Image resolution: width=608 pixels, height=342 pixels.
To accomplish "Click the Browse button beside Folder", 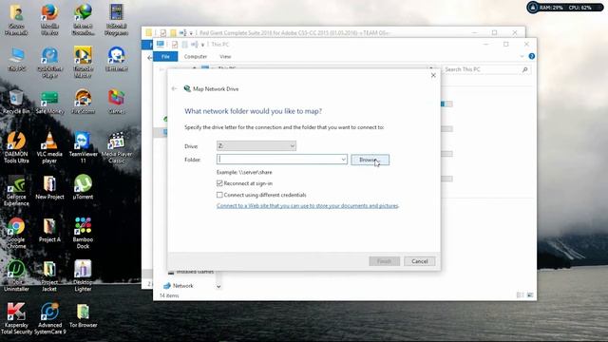I will pyautogui.click(x=370, y=160).
